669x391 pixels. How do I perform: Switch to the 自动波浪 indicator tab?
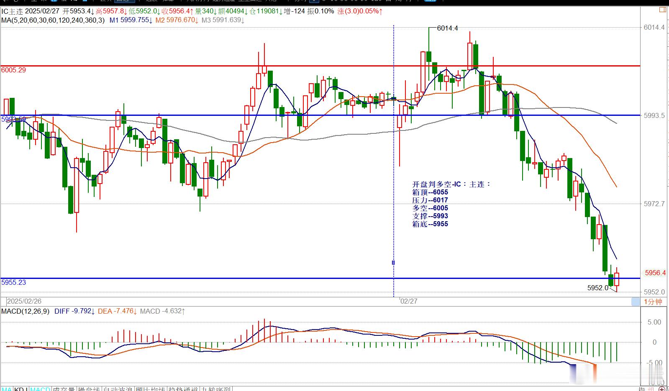[x=118, y=389]
